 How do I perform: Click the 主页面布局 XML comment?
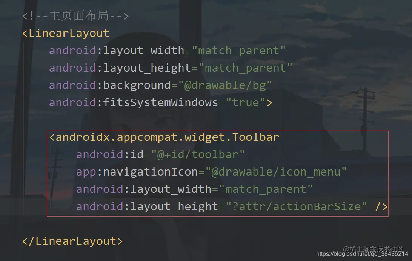(x=75, y=16)
